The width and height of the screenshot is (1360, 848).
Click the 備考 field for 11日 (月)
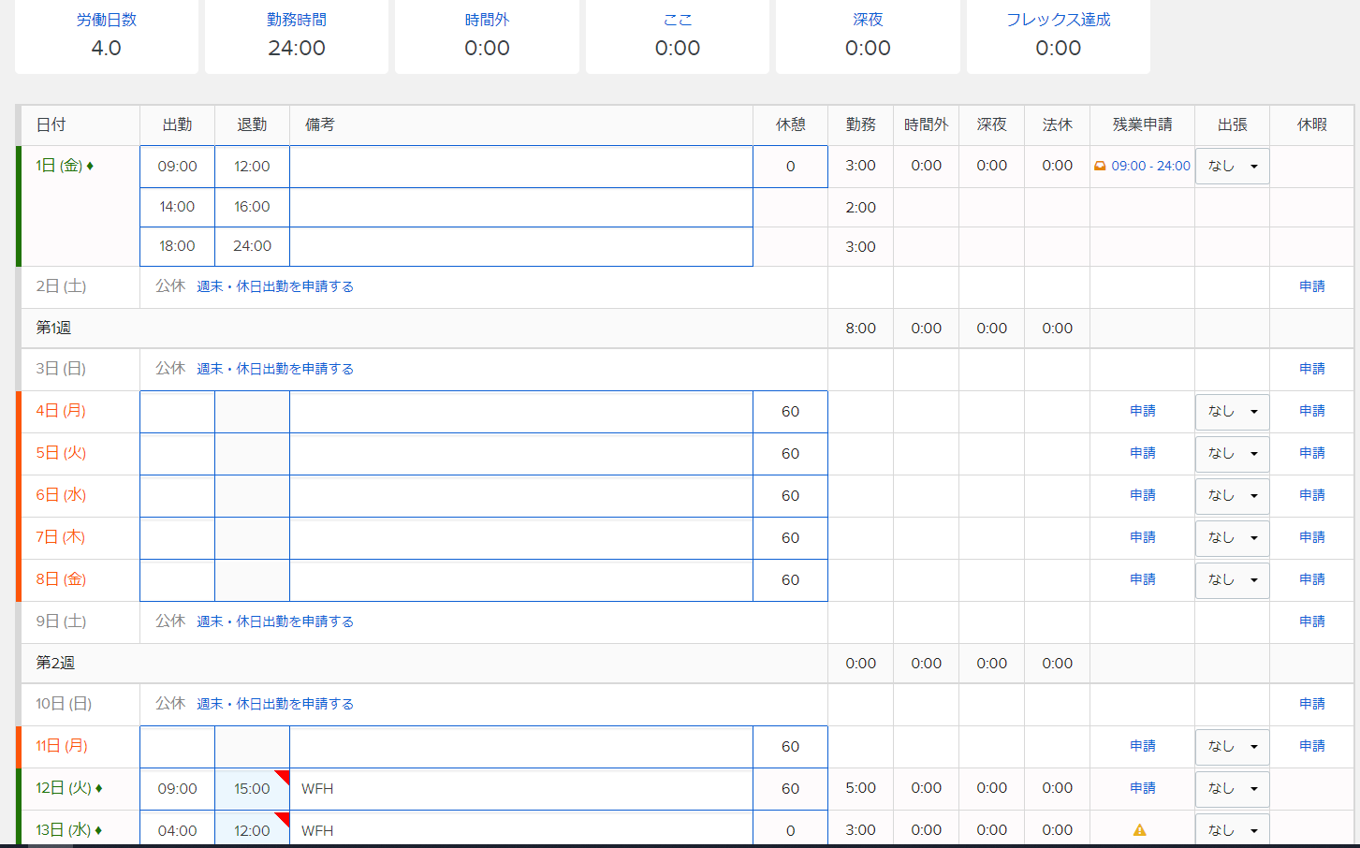[x=521, y=747]
